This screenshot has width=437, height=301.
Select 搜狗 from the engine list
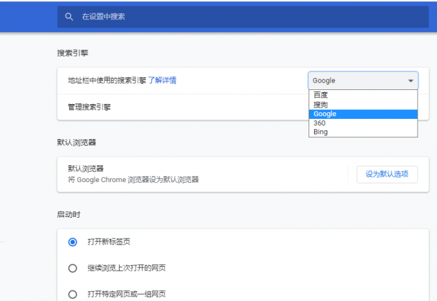point(363,105)
